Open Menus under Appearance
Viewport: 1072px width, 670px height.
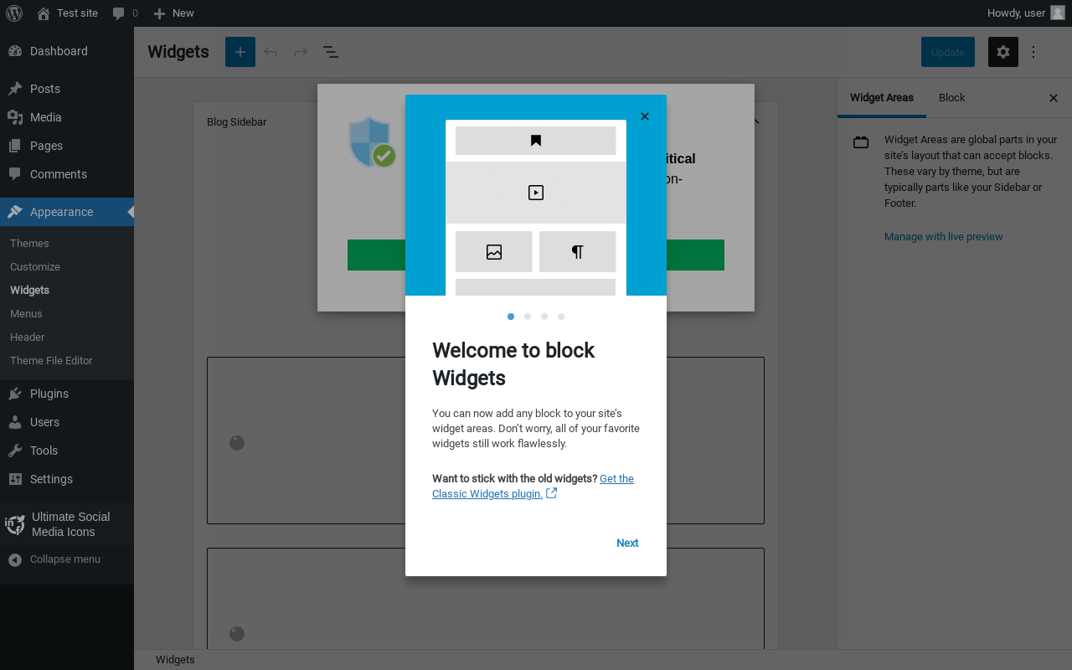26,314
